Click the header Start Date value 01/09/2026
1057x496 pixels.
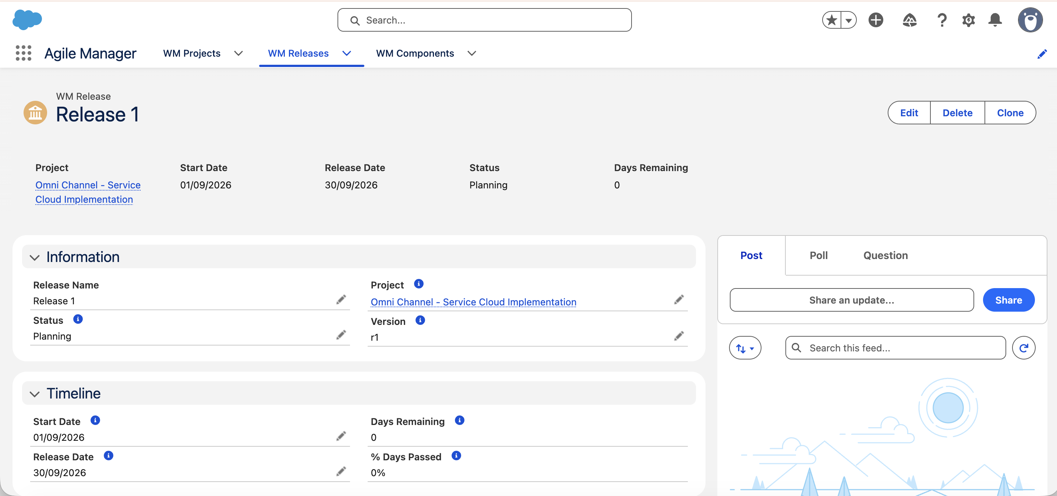click(x=206, y=185)
